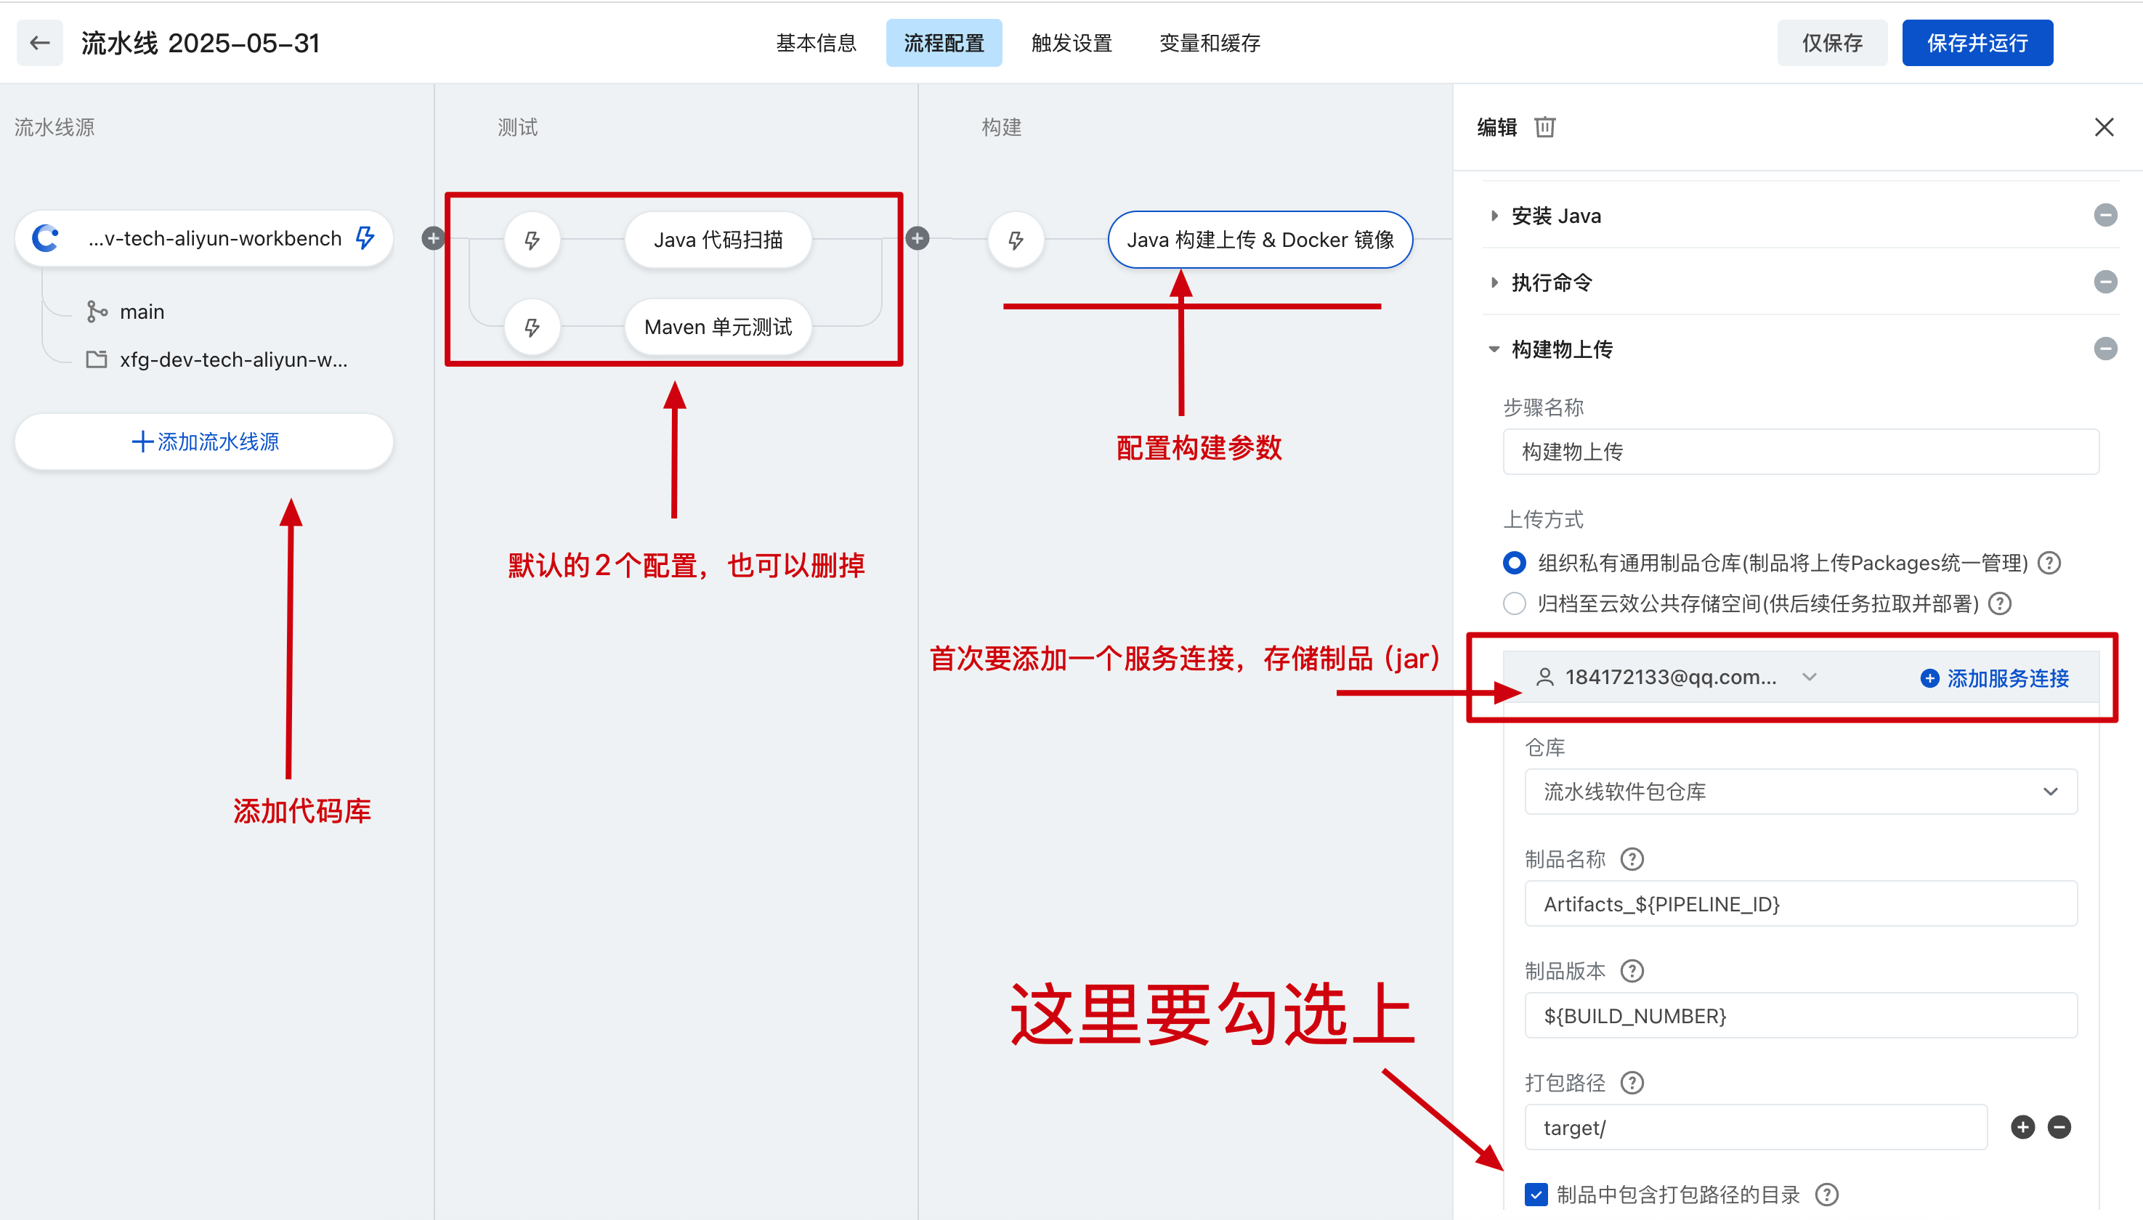Click lightning icon in the 构建 stage
The image size is (2143, 1220).
click(x=1016, y=240)
